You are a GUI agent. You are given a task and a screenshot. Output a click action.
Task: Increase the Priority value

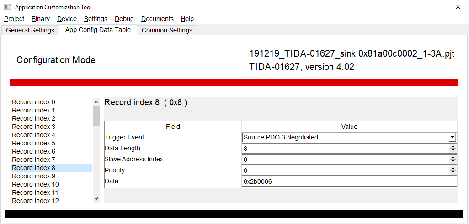point(453,168)
